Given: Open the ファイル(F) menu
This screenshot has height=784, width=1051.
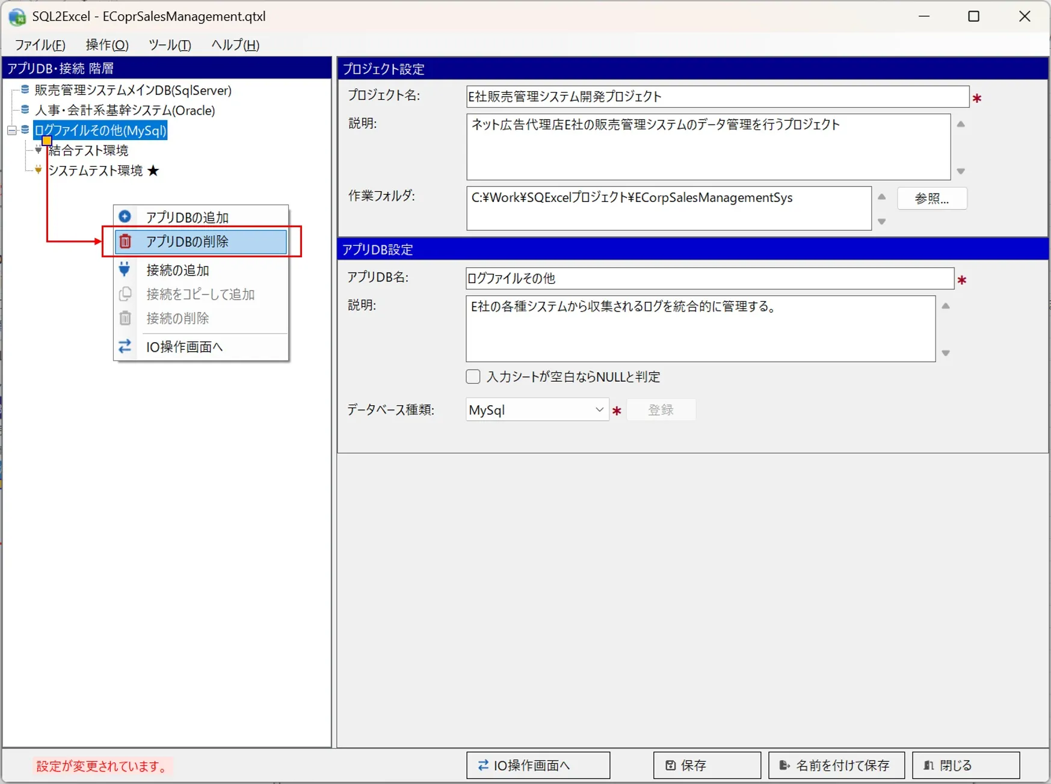Looking at the screenshot, I should (x=40, y=45).
